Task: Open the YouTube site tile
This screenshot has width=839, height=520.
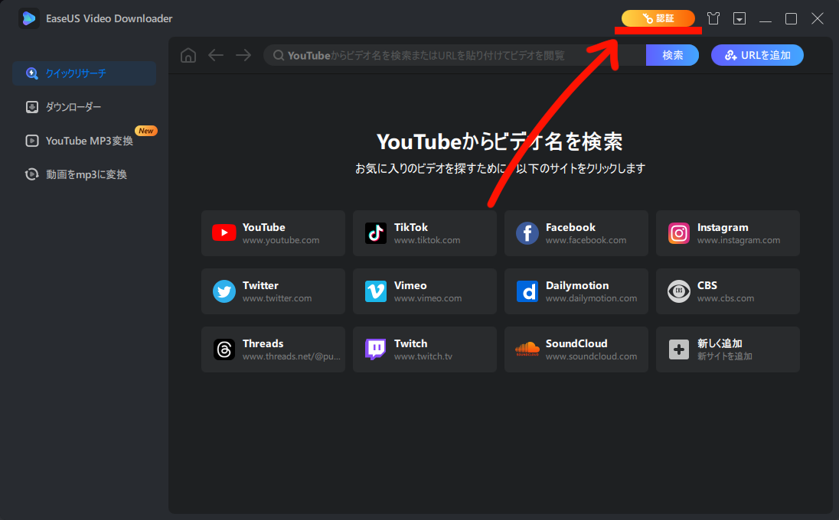Action: [x=273, y=233]
